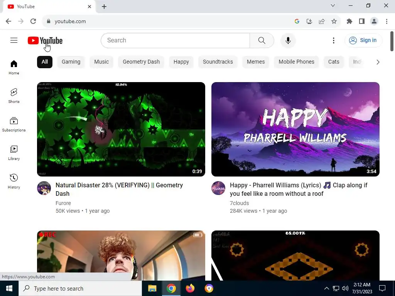The image size is (395, 296).
Task: Open the Geometry Dash green video thumbnail
Action: tap(121, 129)
